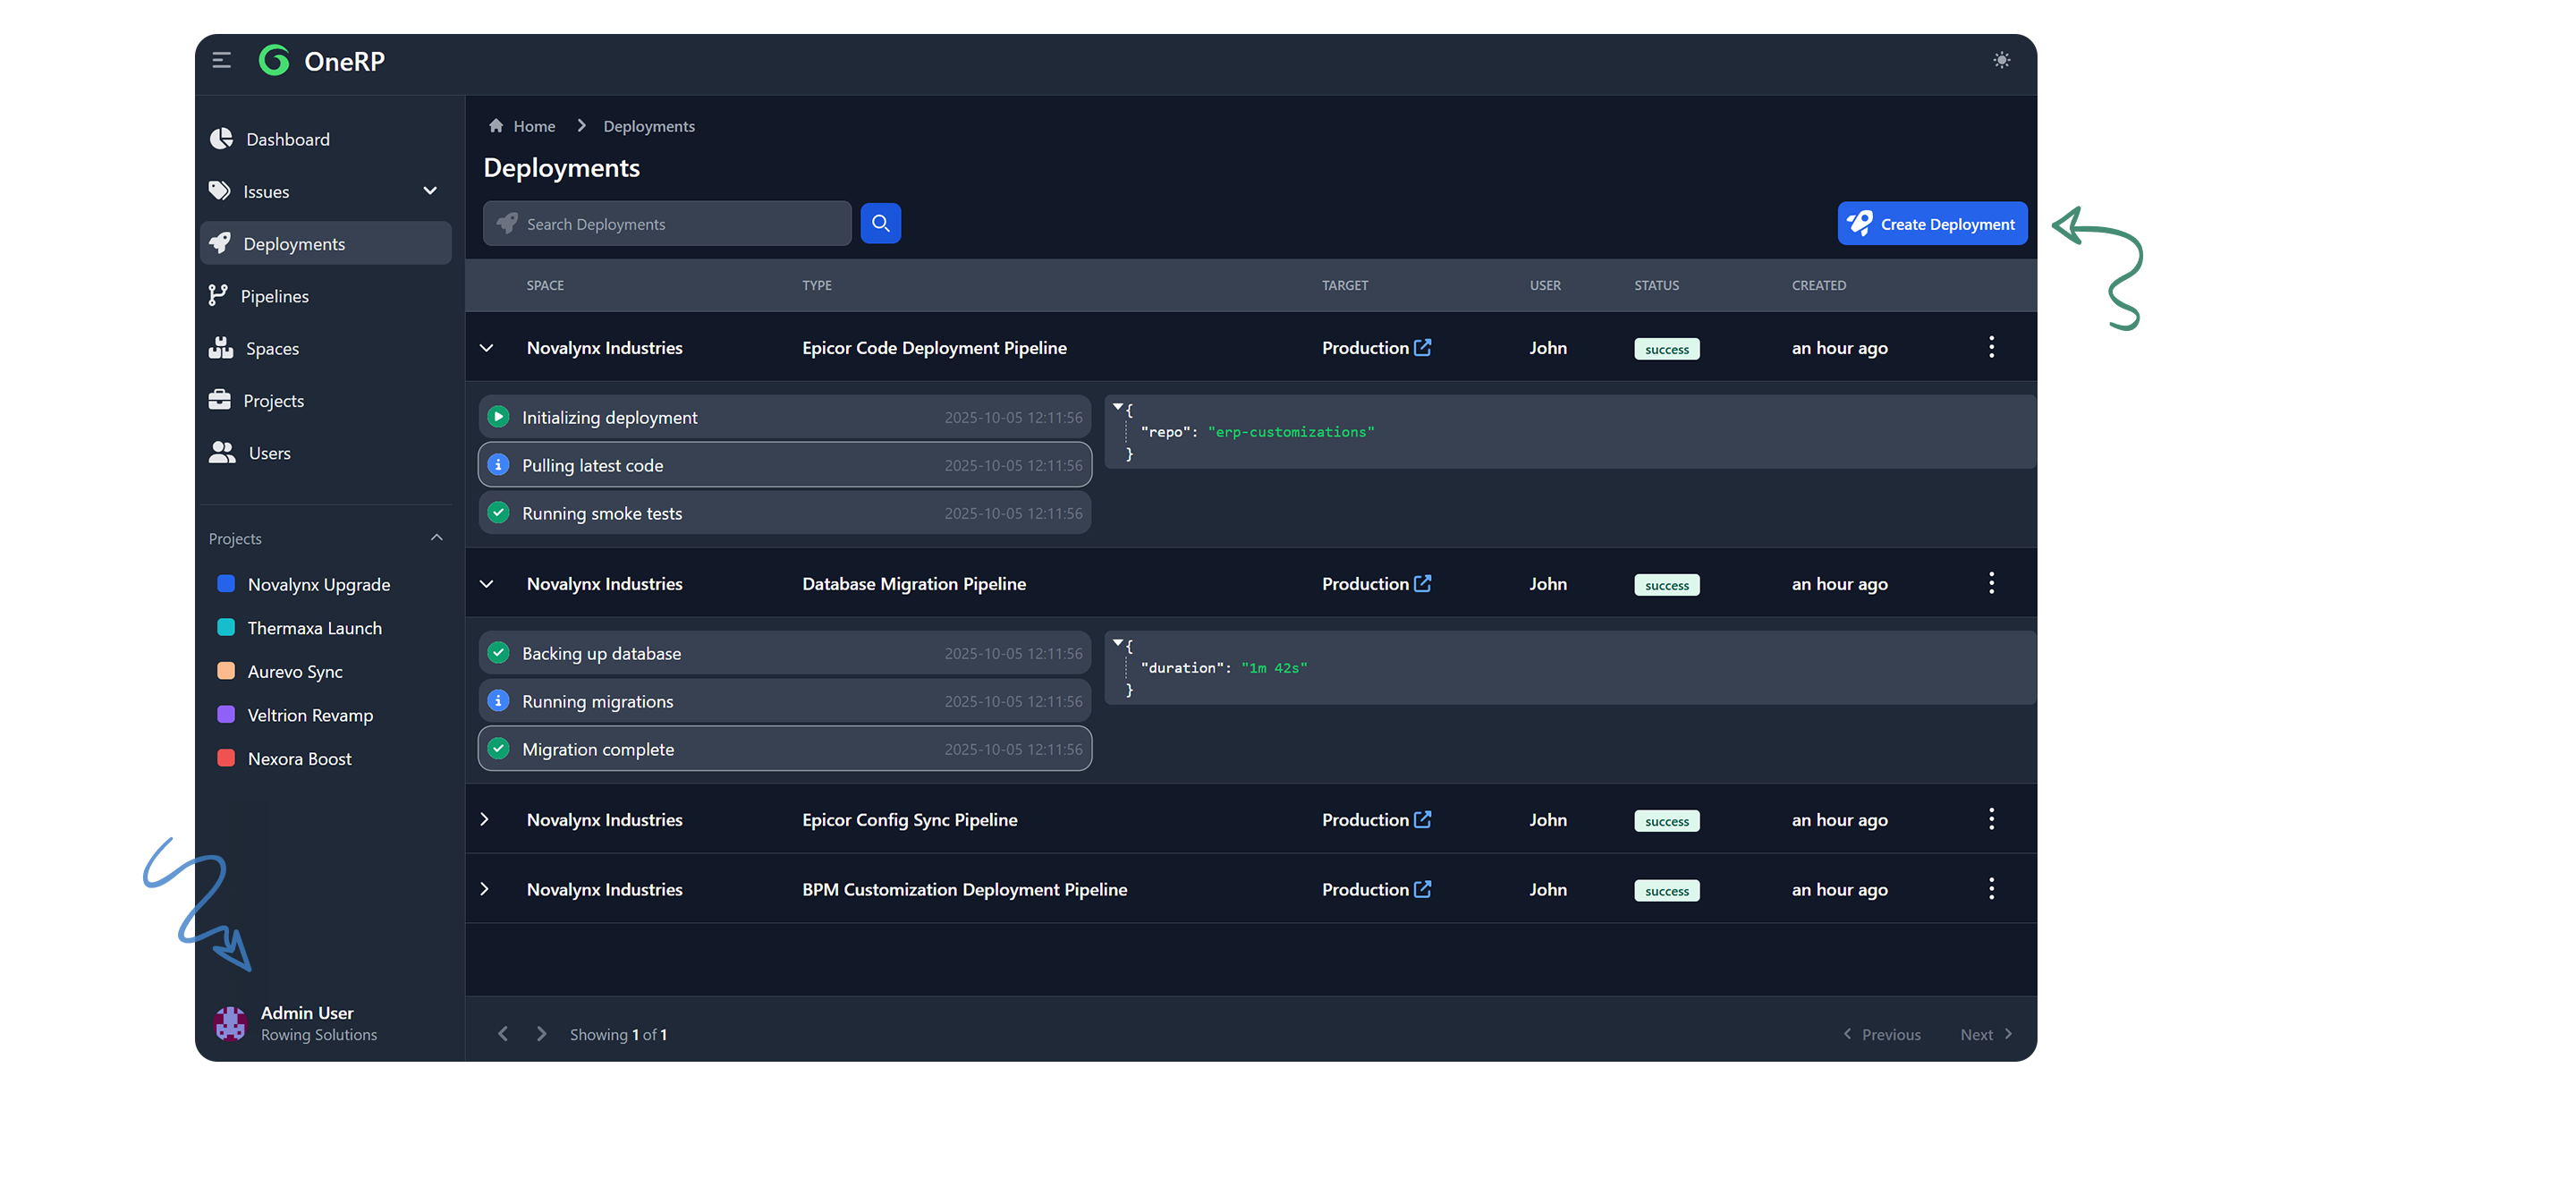Screen dimensions: 2576x1195
Task: Go to Spaces in the sidebar
Action: 272,348
